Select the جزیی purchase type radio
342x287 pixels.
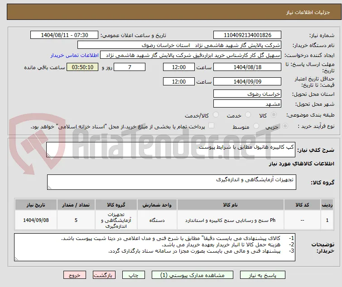click(285, 126)
